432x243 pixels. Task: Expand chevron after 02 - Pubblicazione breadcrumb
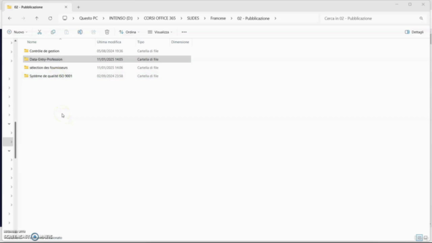[x=275, y=18]
